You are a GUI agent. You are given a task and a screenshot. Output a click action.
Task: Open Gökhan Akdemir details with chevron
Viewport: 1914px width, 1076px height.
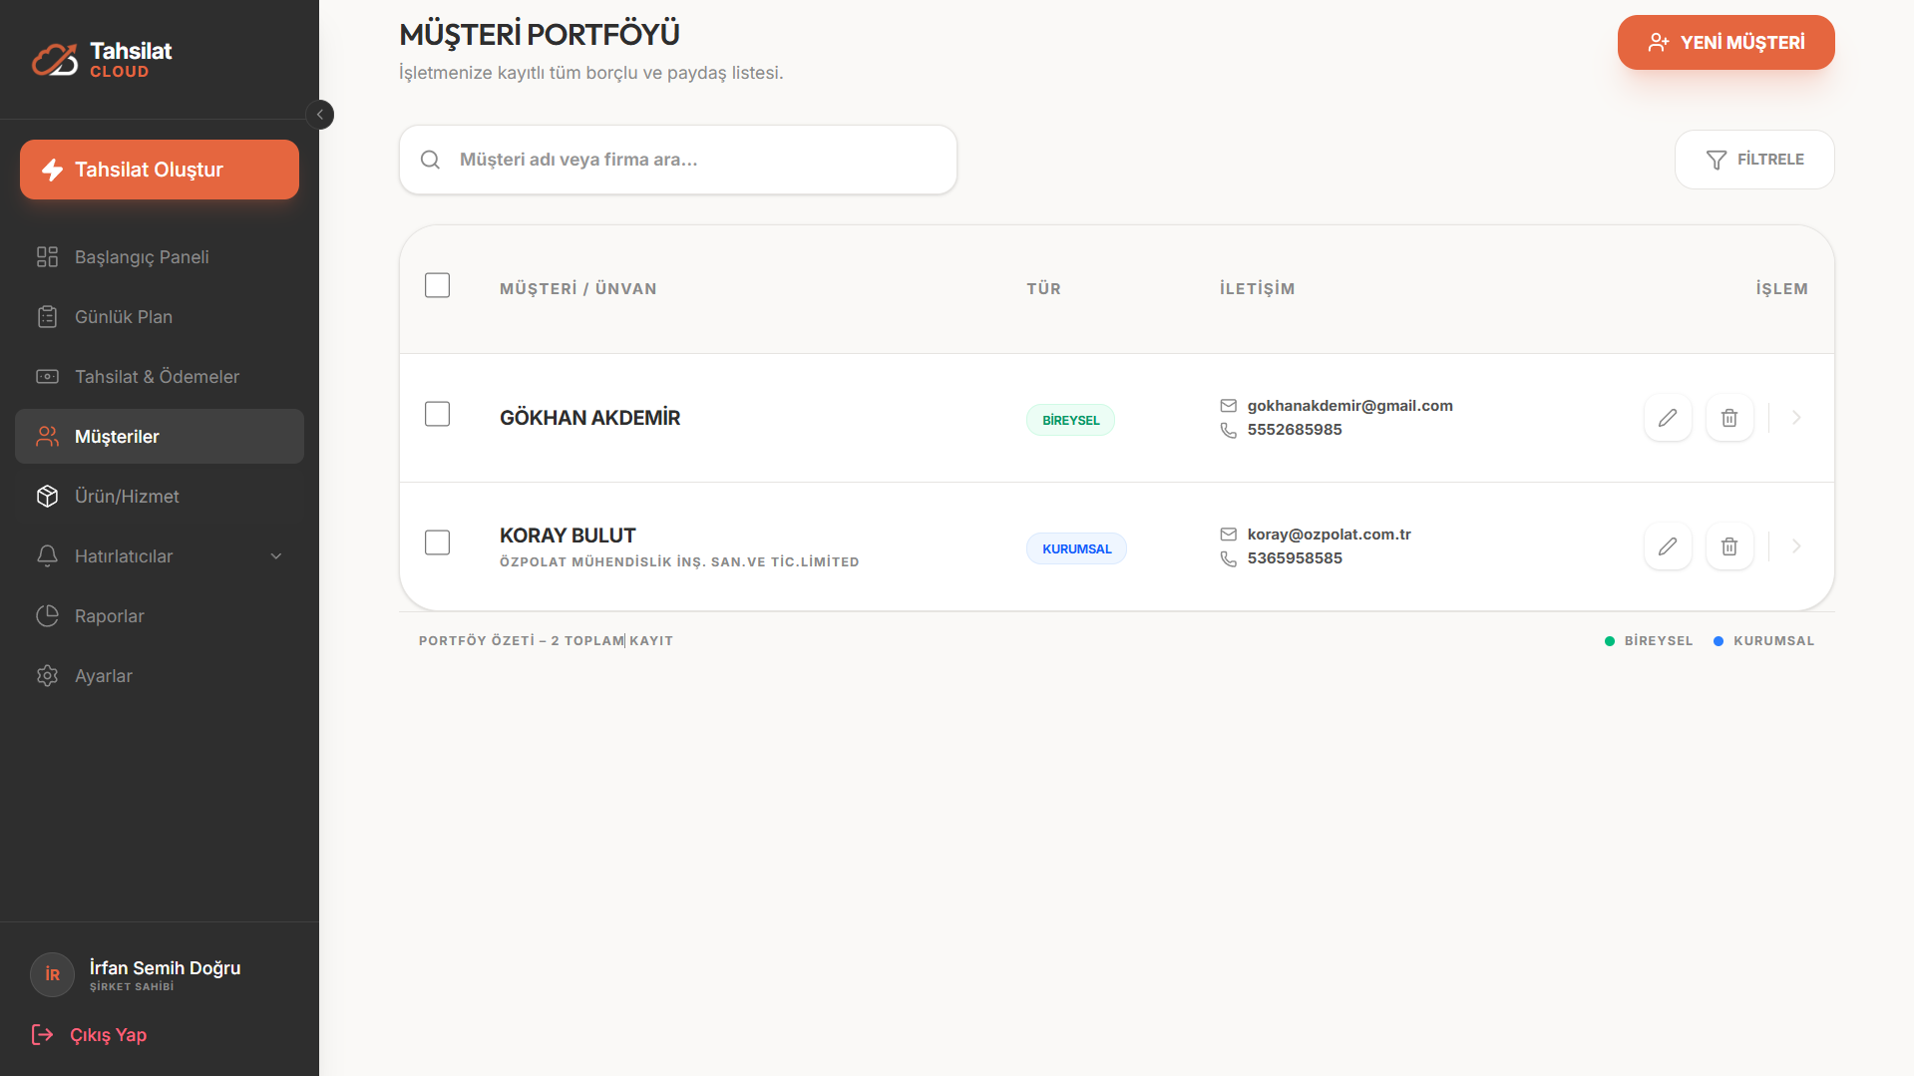(1796, 418)
